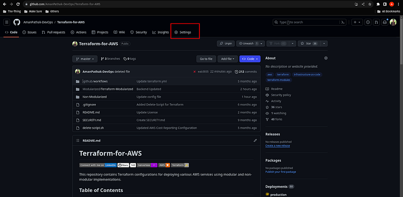Open README outline list icon

point(78,140)
